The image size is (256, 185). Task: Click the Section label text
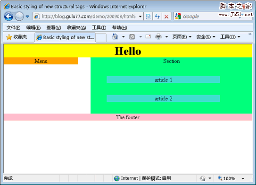click(172, 61)
